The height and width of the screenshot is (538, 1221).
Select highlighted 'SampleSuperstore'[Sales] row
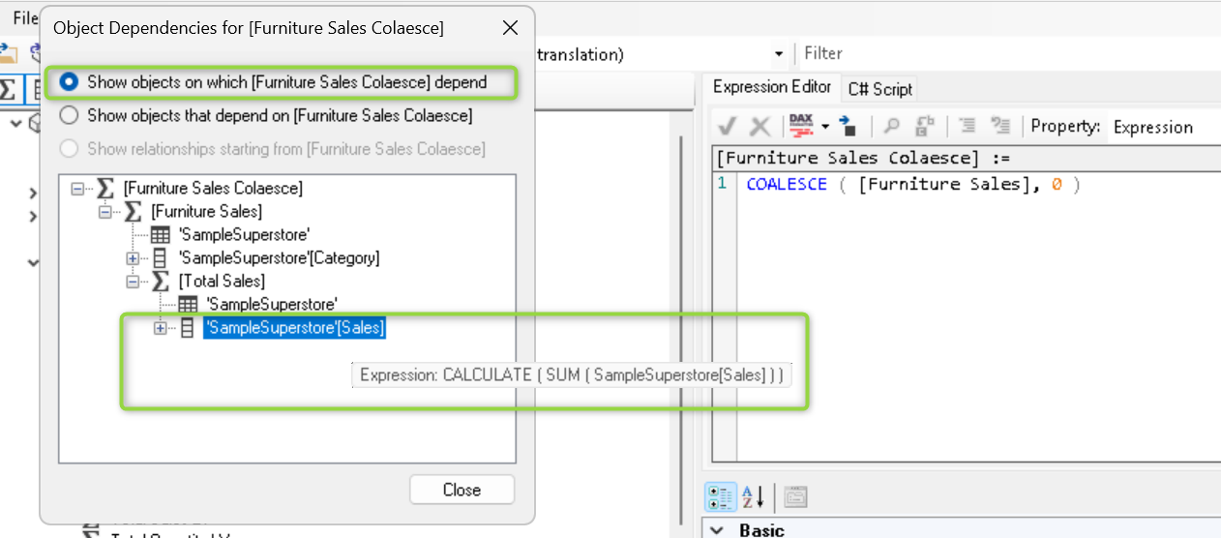[x=294, y=329]
